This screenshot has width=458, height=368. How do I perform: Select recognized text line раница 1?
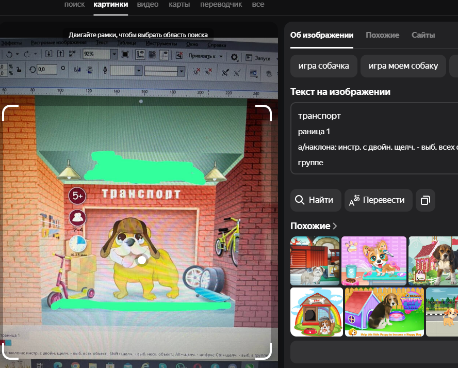(314, 132)
